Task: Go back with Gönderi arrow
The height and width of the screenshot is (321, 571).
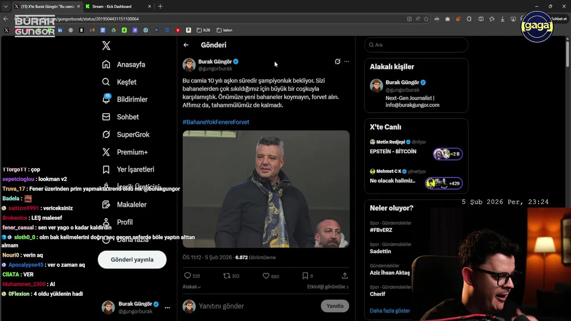Action: 186,45
